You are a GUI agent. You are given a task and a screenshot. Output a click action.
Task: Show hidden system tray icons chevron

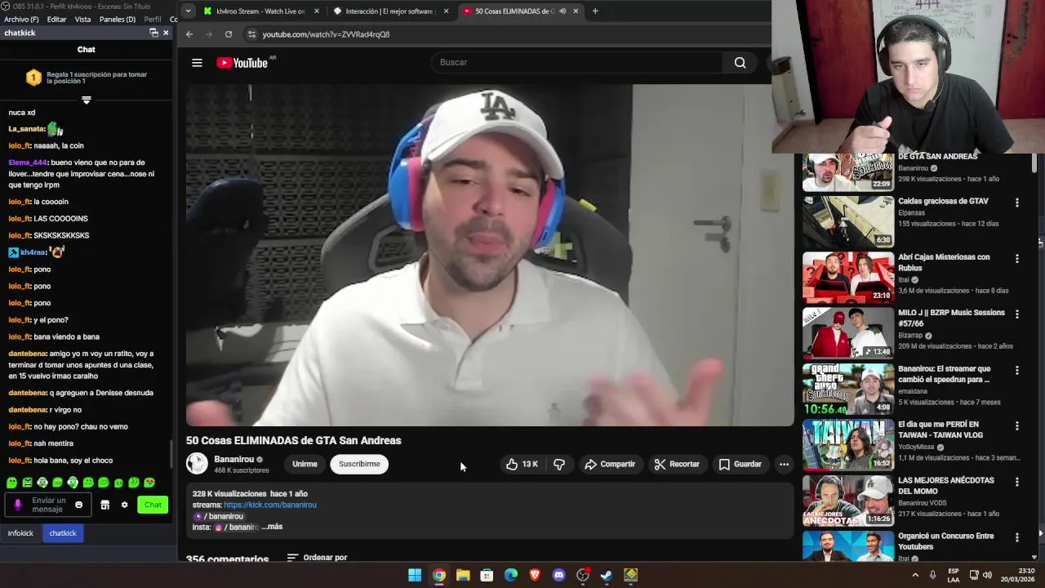[x=915, y=575]
